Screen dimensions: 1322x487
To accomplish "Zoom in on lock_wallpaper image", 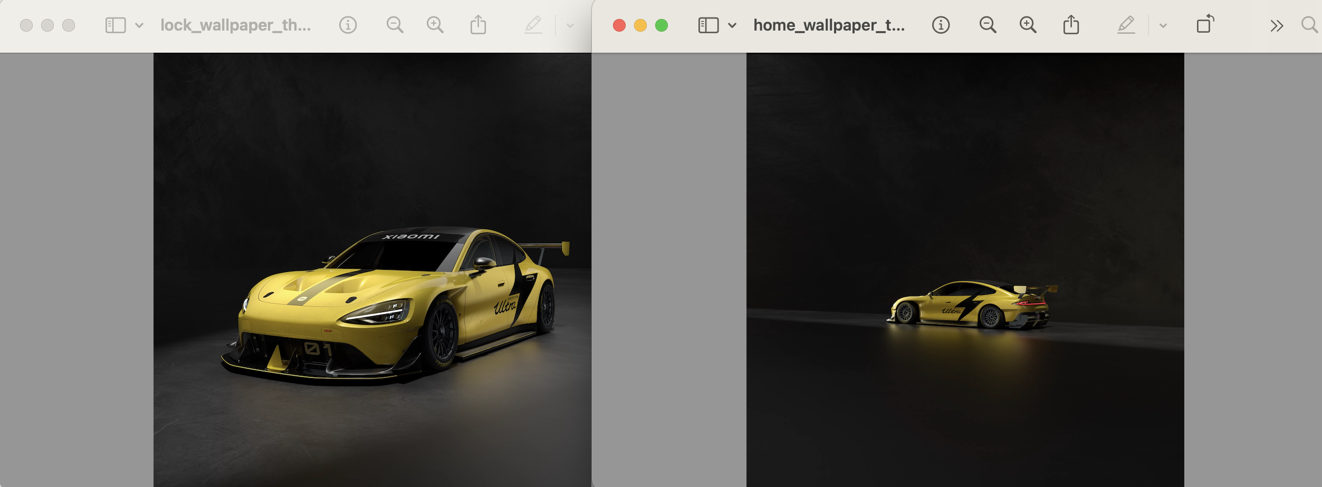I will click(x=435, y=25).
